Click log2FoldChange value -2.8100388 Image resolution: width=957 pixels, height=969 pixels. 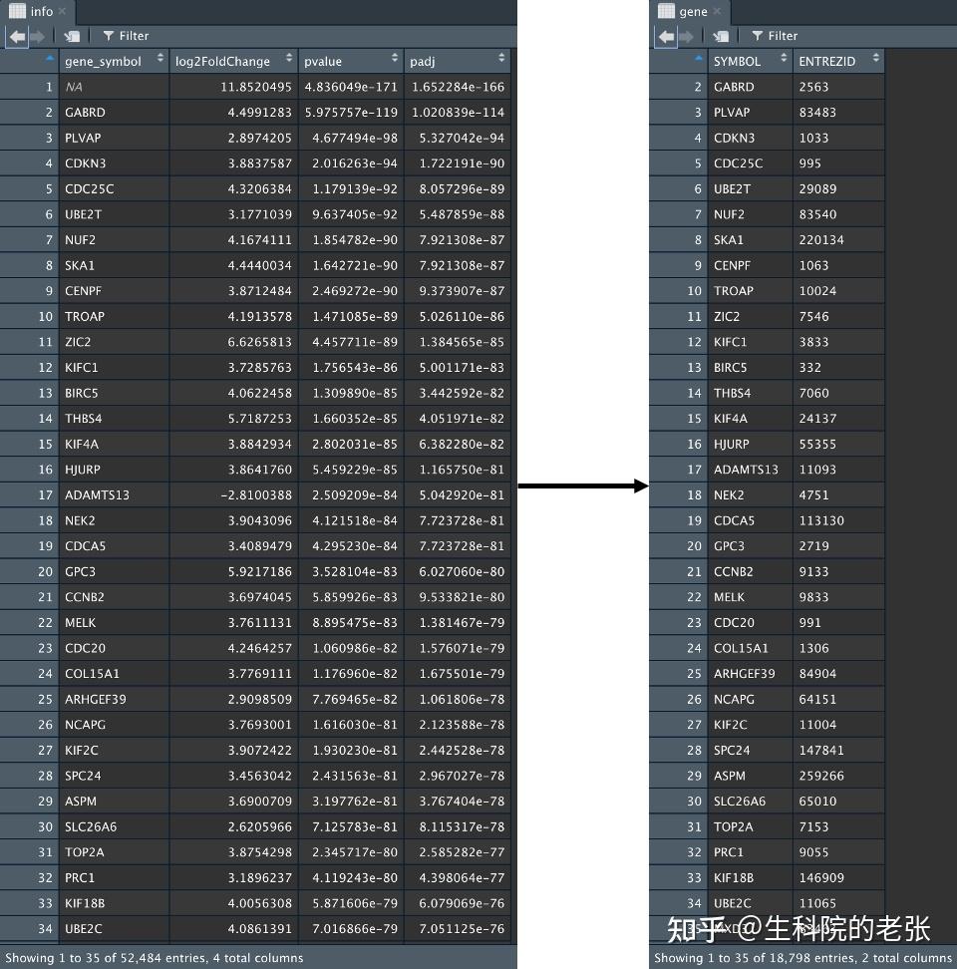(x=256, y=495)
